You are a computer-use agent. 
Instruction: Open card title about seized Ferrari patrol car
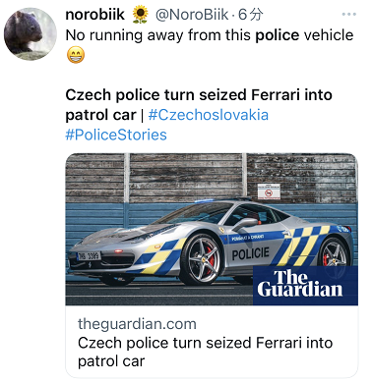(x=206, y=353)
